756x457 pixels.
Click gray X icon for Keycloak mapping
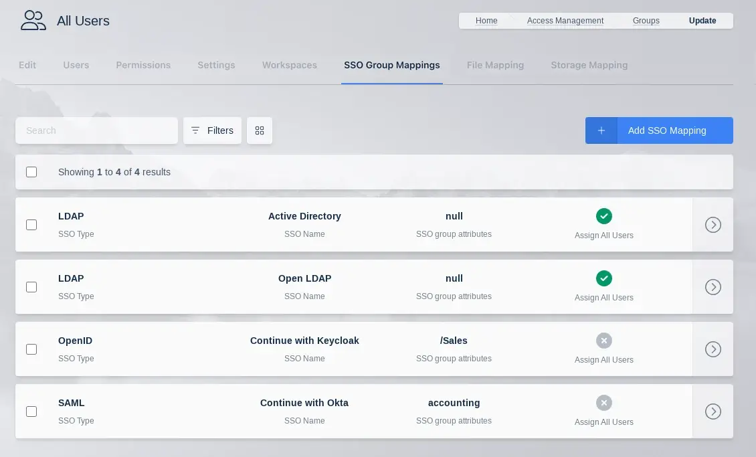tap(603, 341)
